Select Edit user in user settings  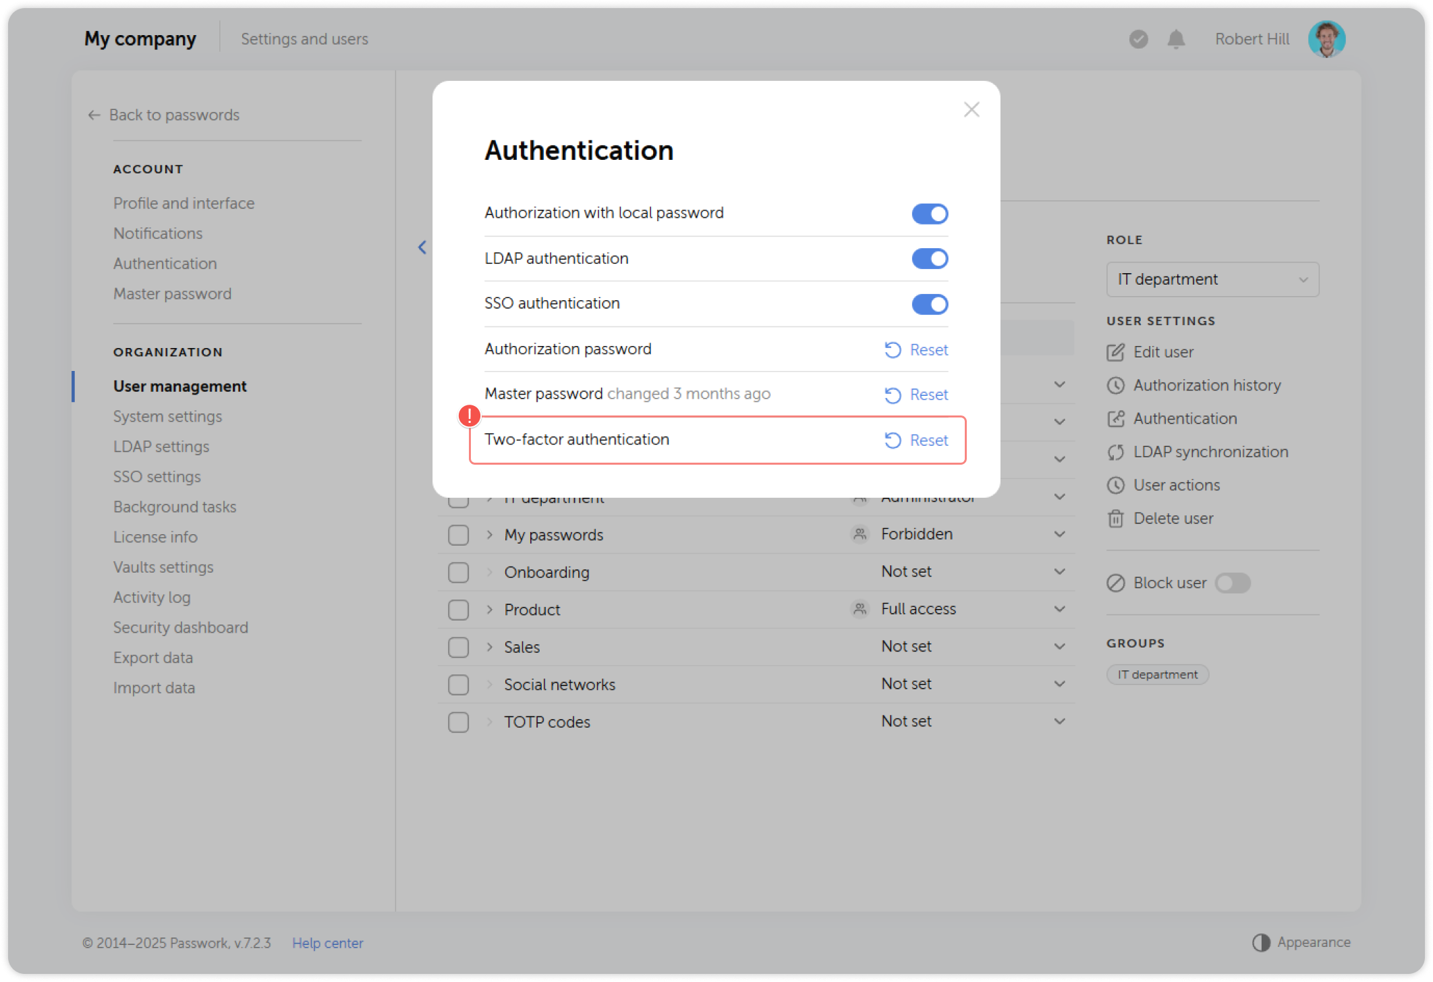(x=1162, y=351)
